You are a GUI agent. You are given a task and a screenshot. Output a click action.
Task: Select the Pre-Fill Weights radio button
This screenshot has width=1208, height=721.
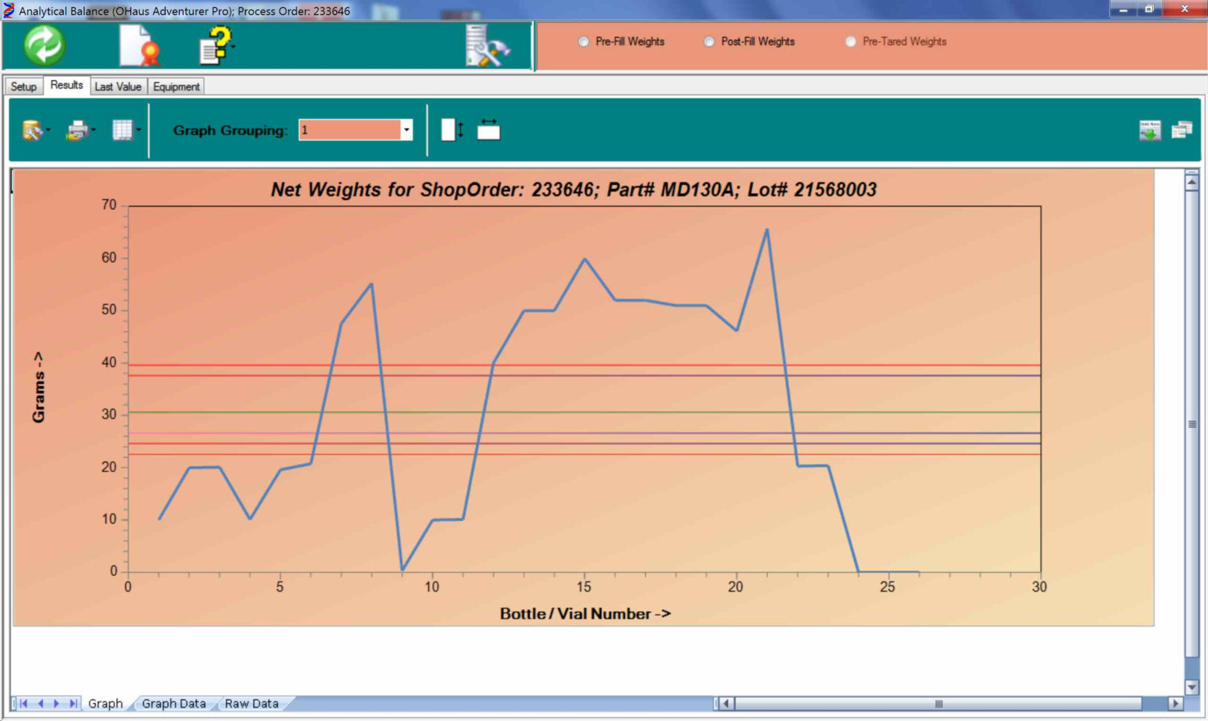[x=584, y=42]
